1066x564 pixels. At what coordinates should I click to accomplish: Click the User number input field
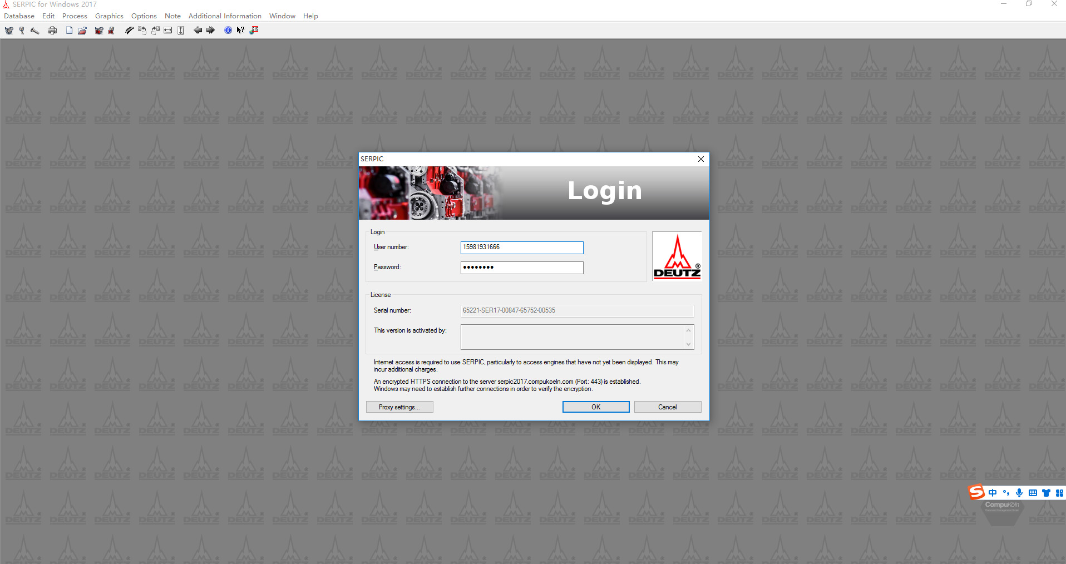521,248
